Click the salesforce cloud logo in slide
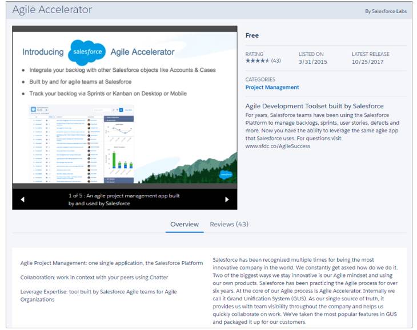Image resolution: width=417 pixels, height=330 pixels. (x=87, y=52)
